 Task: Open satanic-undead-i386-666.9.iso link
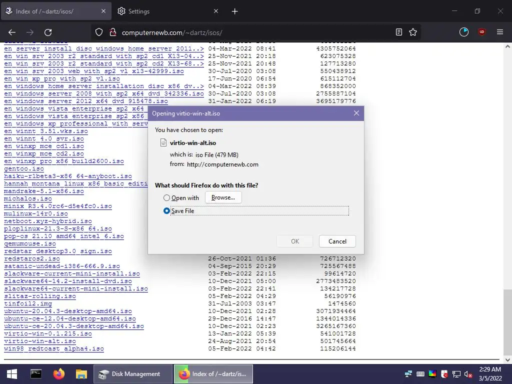[61, 266]
